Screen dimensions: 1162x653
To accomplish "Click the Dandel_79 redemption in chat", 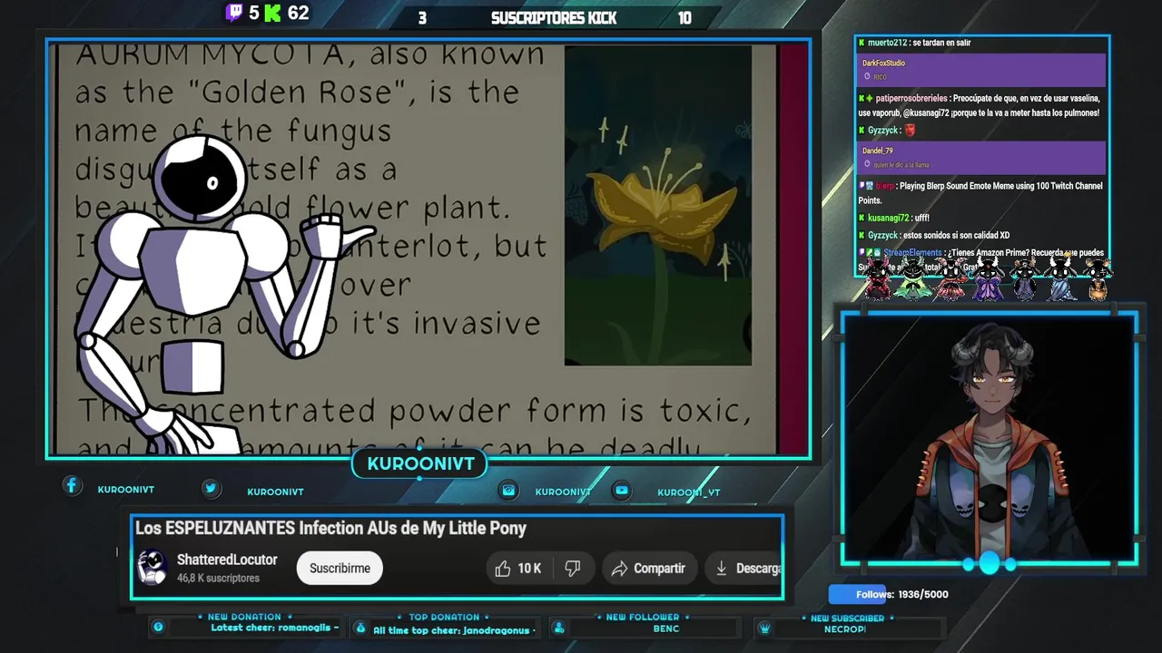I will point(981,158).
